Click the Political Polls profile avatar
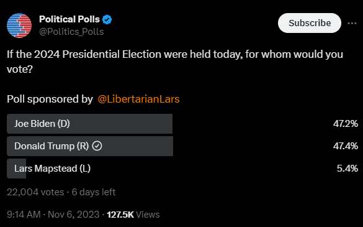 19,25
